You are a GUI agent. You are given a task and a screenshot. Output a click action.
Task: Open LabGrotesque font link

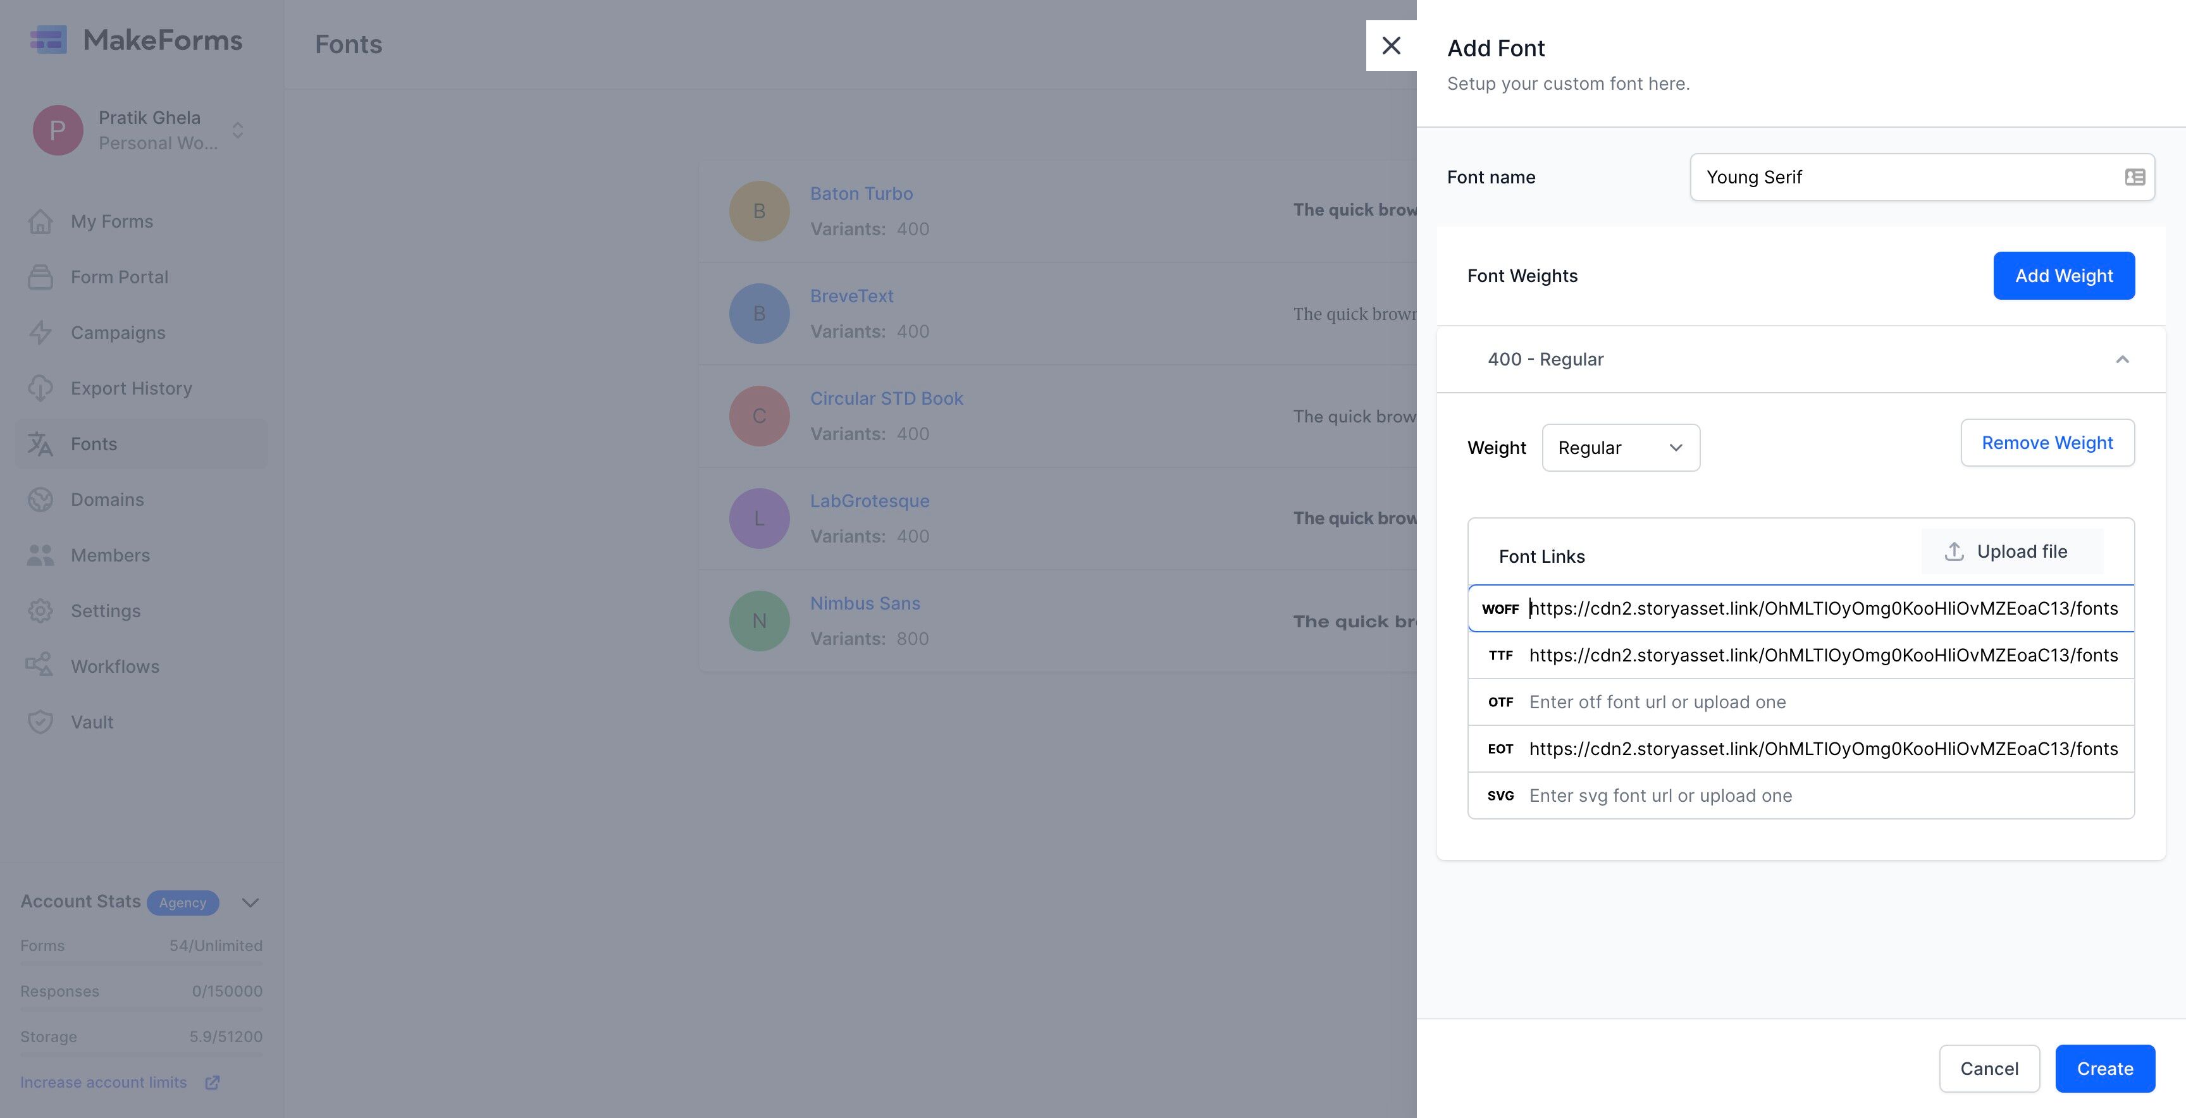pos(869,501)
